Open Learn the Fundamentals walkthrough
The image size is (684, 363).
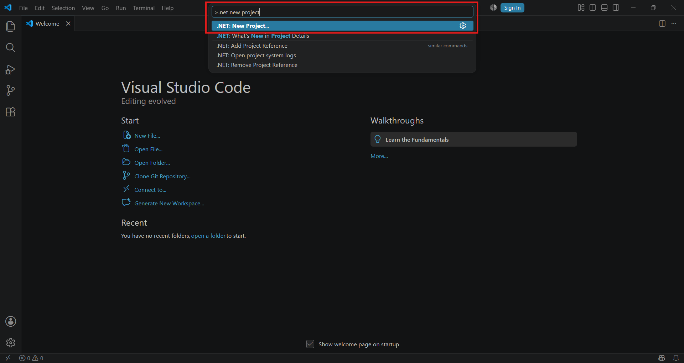click(x=474, y=140)
